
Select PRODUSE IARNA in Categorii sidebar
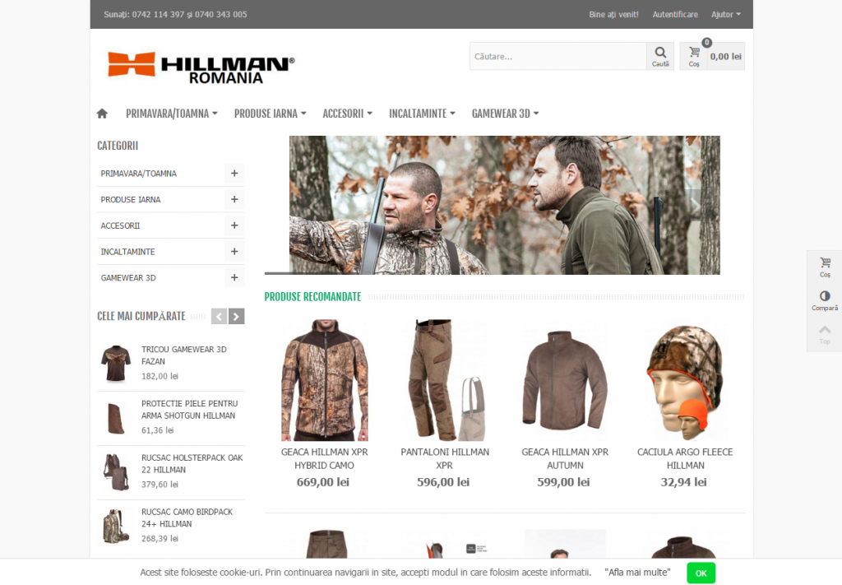[x=131, y=199]
